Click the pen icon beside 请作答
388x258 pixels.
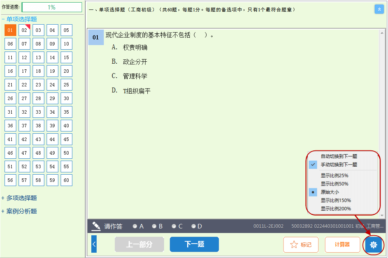[x=96, y=226]
